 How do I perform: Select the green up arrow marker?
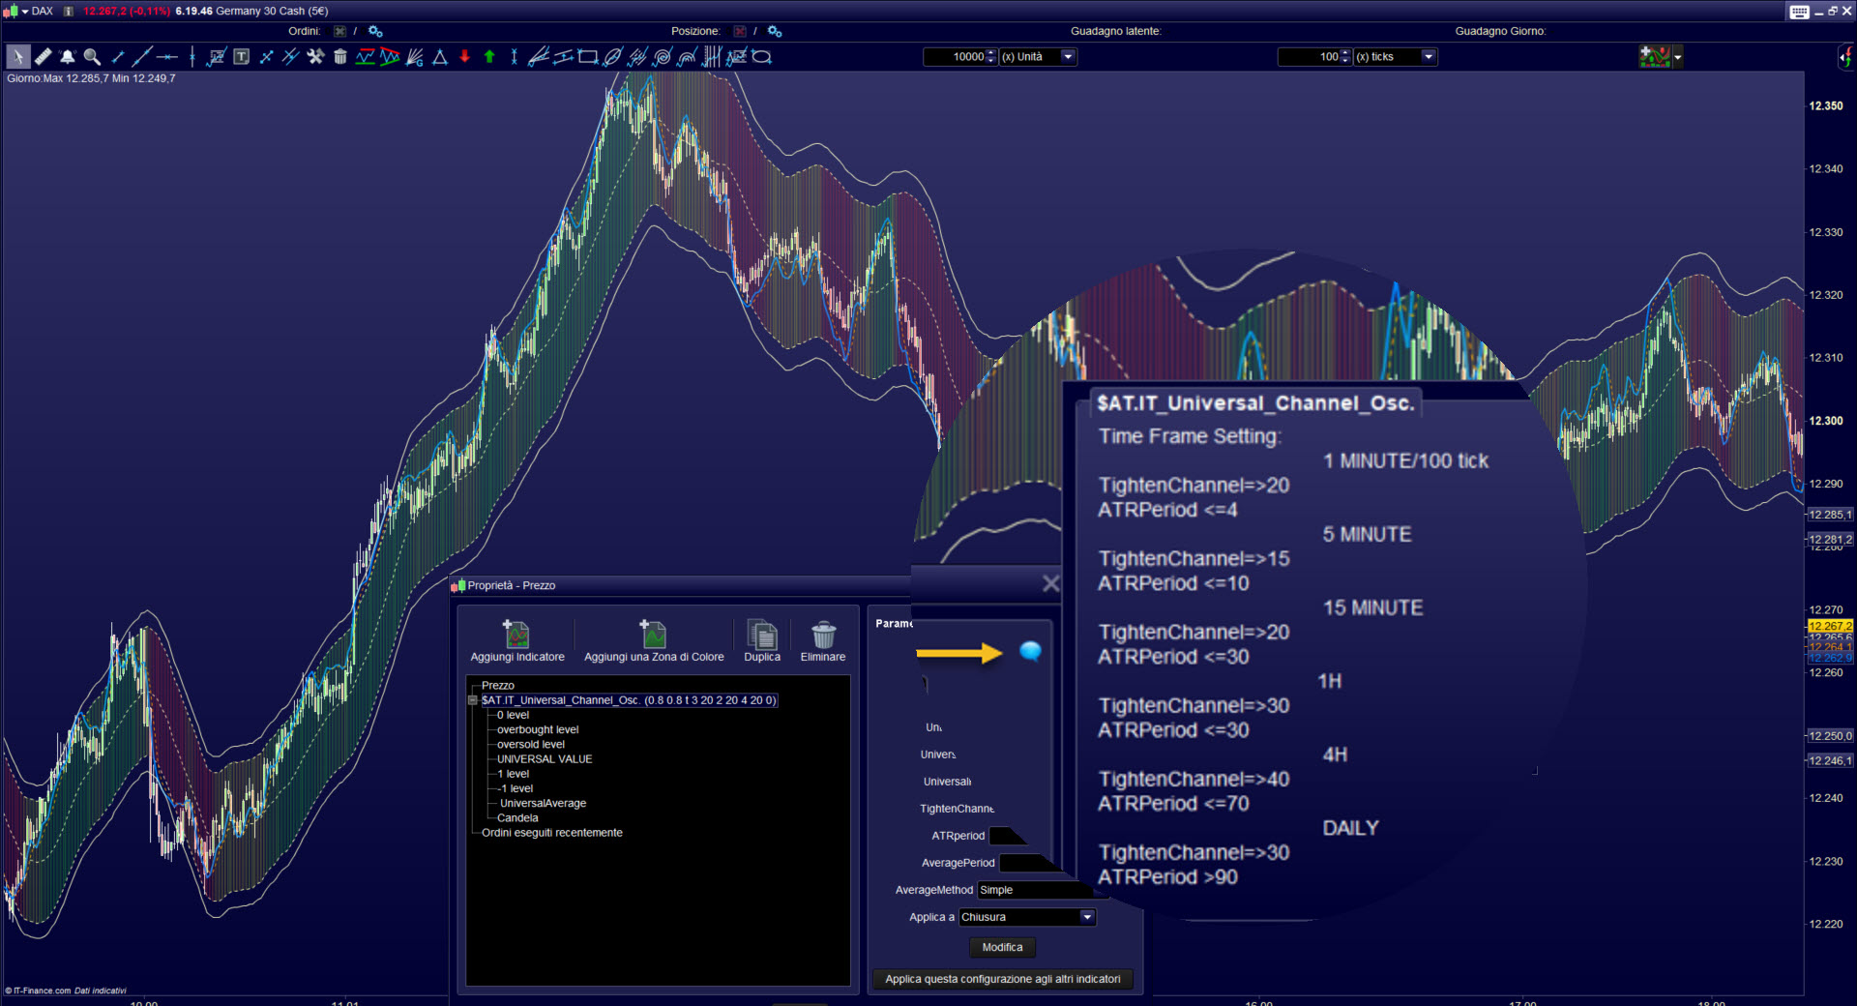(x=489, y=57)
